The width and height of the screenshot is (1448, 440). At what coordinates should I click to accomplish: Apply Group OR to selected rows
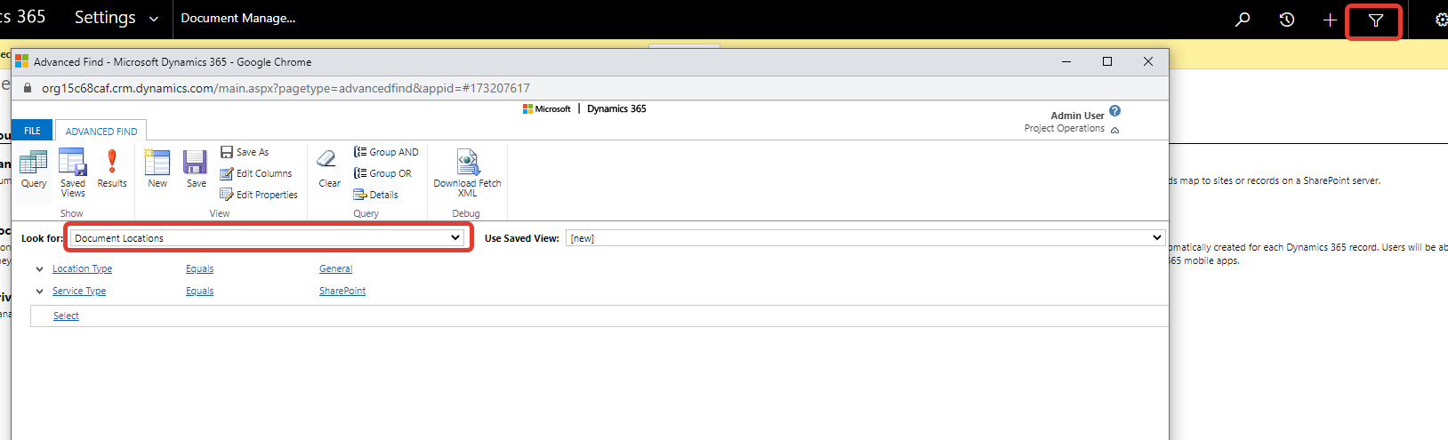click(x=382, y=173)
